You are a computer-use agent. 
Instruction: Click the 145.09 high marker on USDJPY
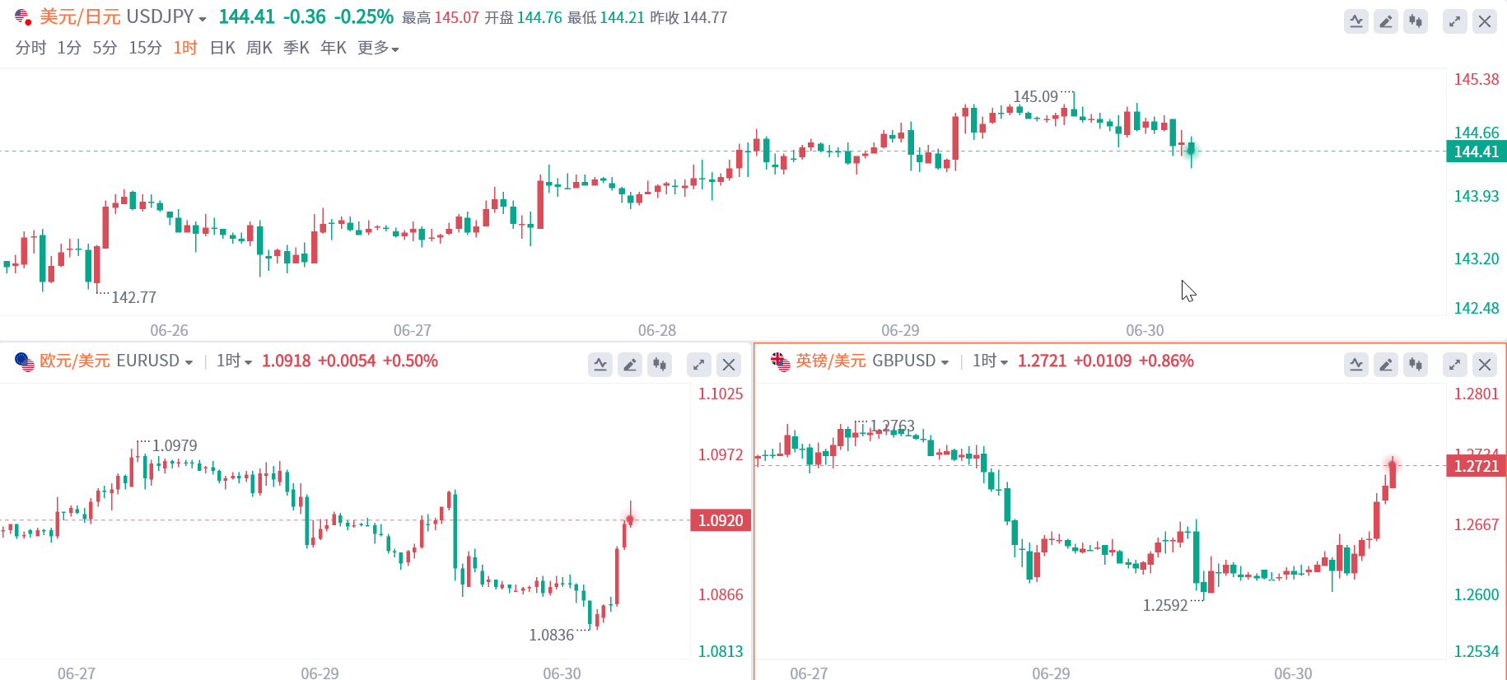1035,96
